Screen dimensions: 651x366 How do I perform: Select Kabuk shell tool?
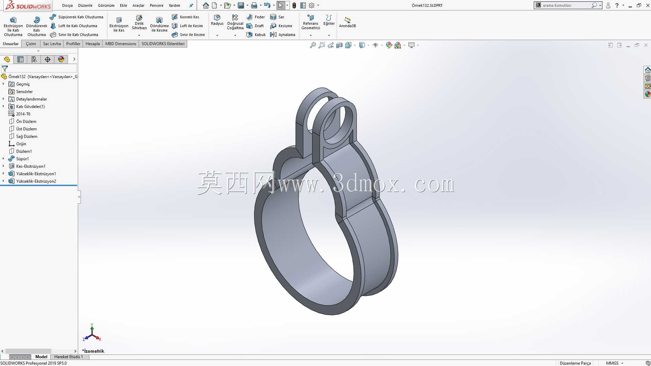click(256, 35)
